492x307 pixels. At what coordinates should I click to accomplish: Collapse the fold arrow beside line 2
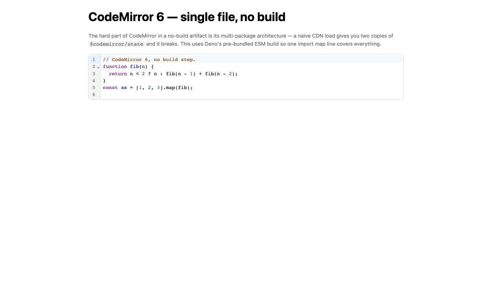98,67
